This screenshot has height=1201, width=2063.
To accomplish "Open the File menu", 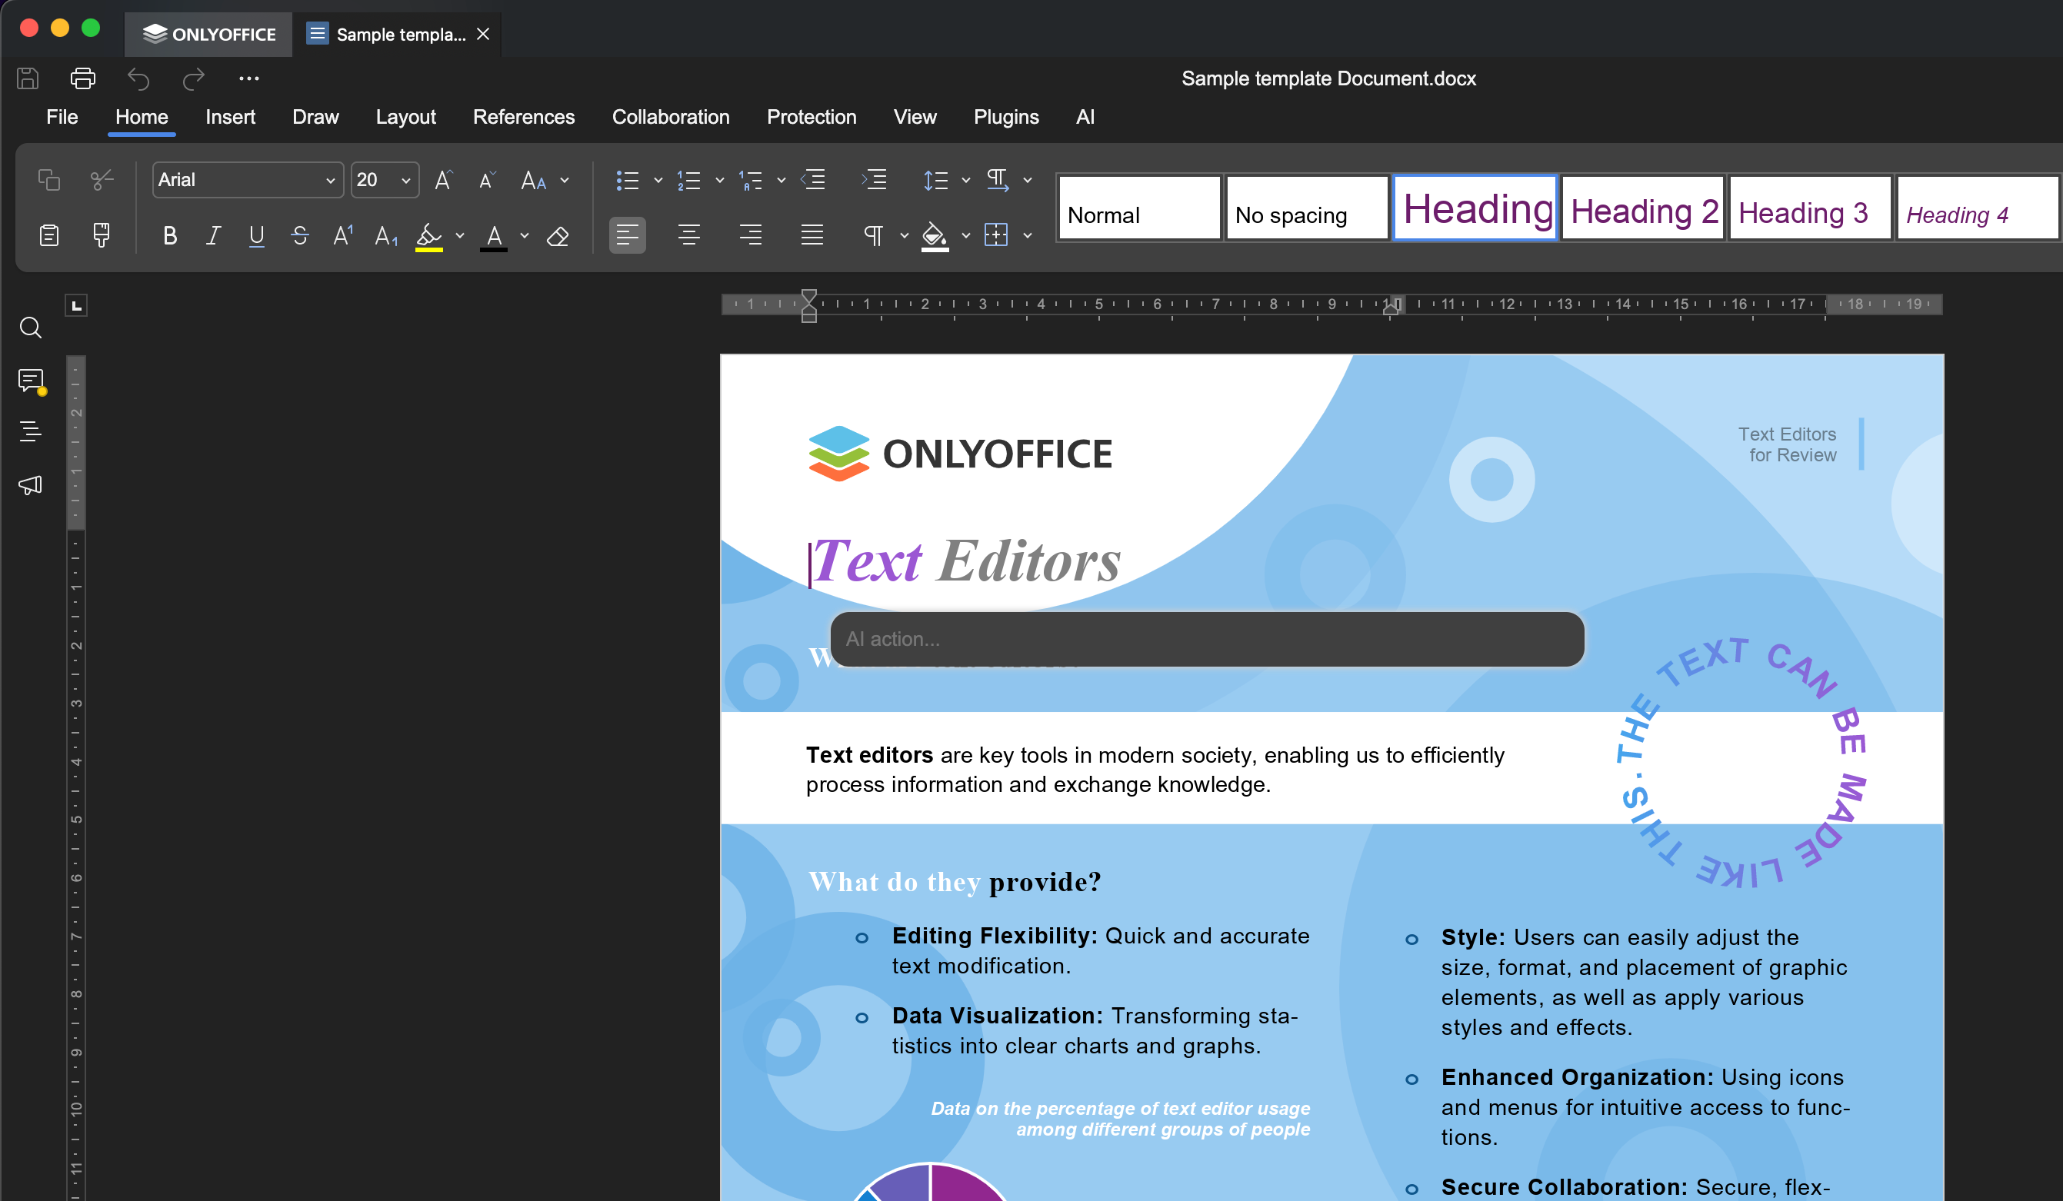I will (62, 117).
